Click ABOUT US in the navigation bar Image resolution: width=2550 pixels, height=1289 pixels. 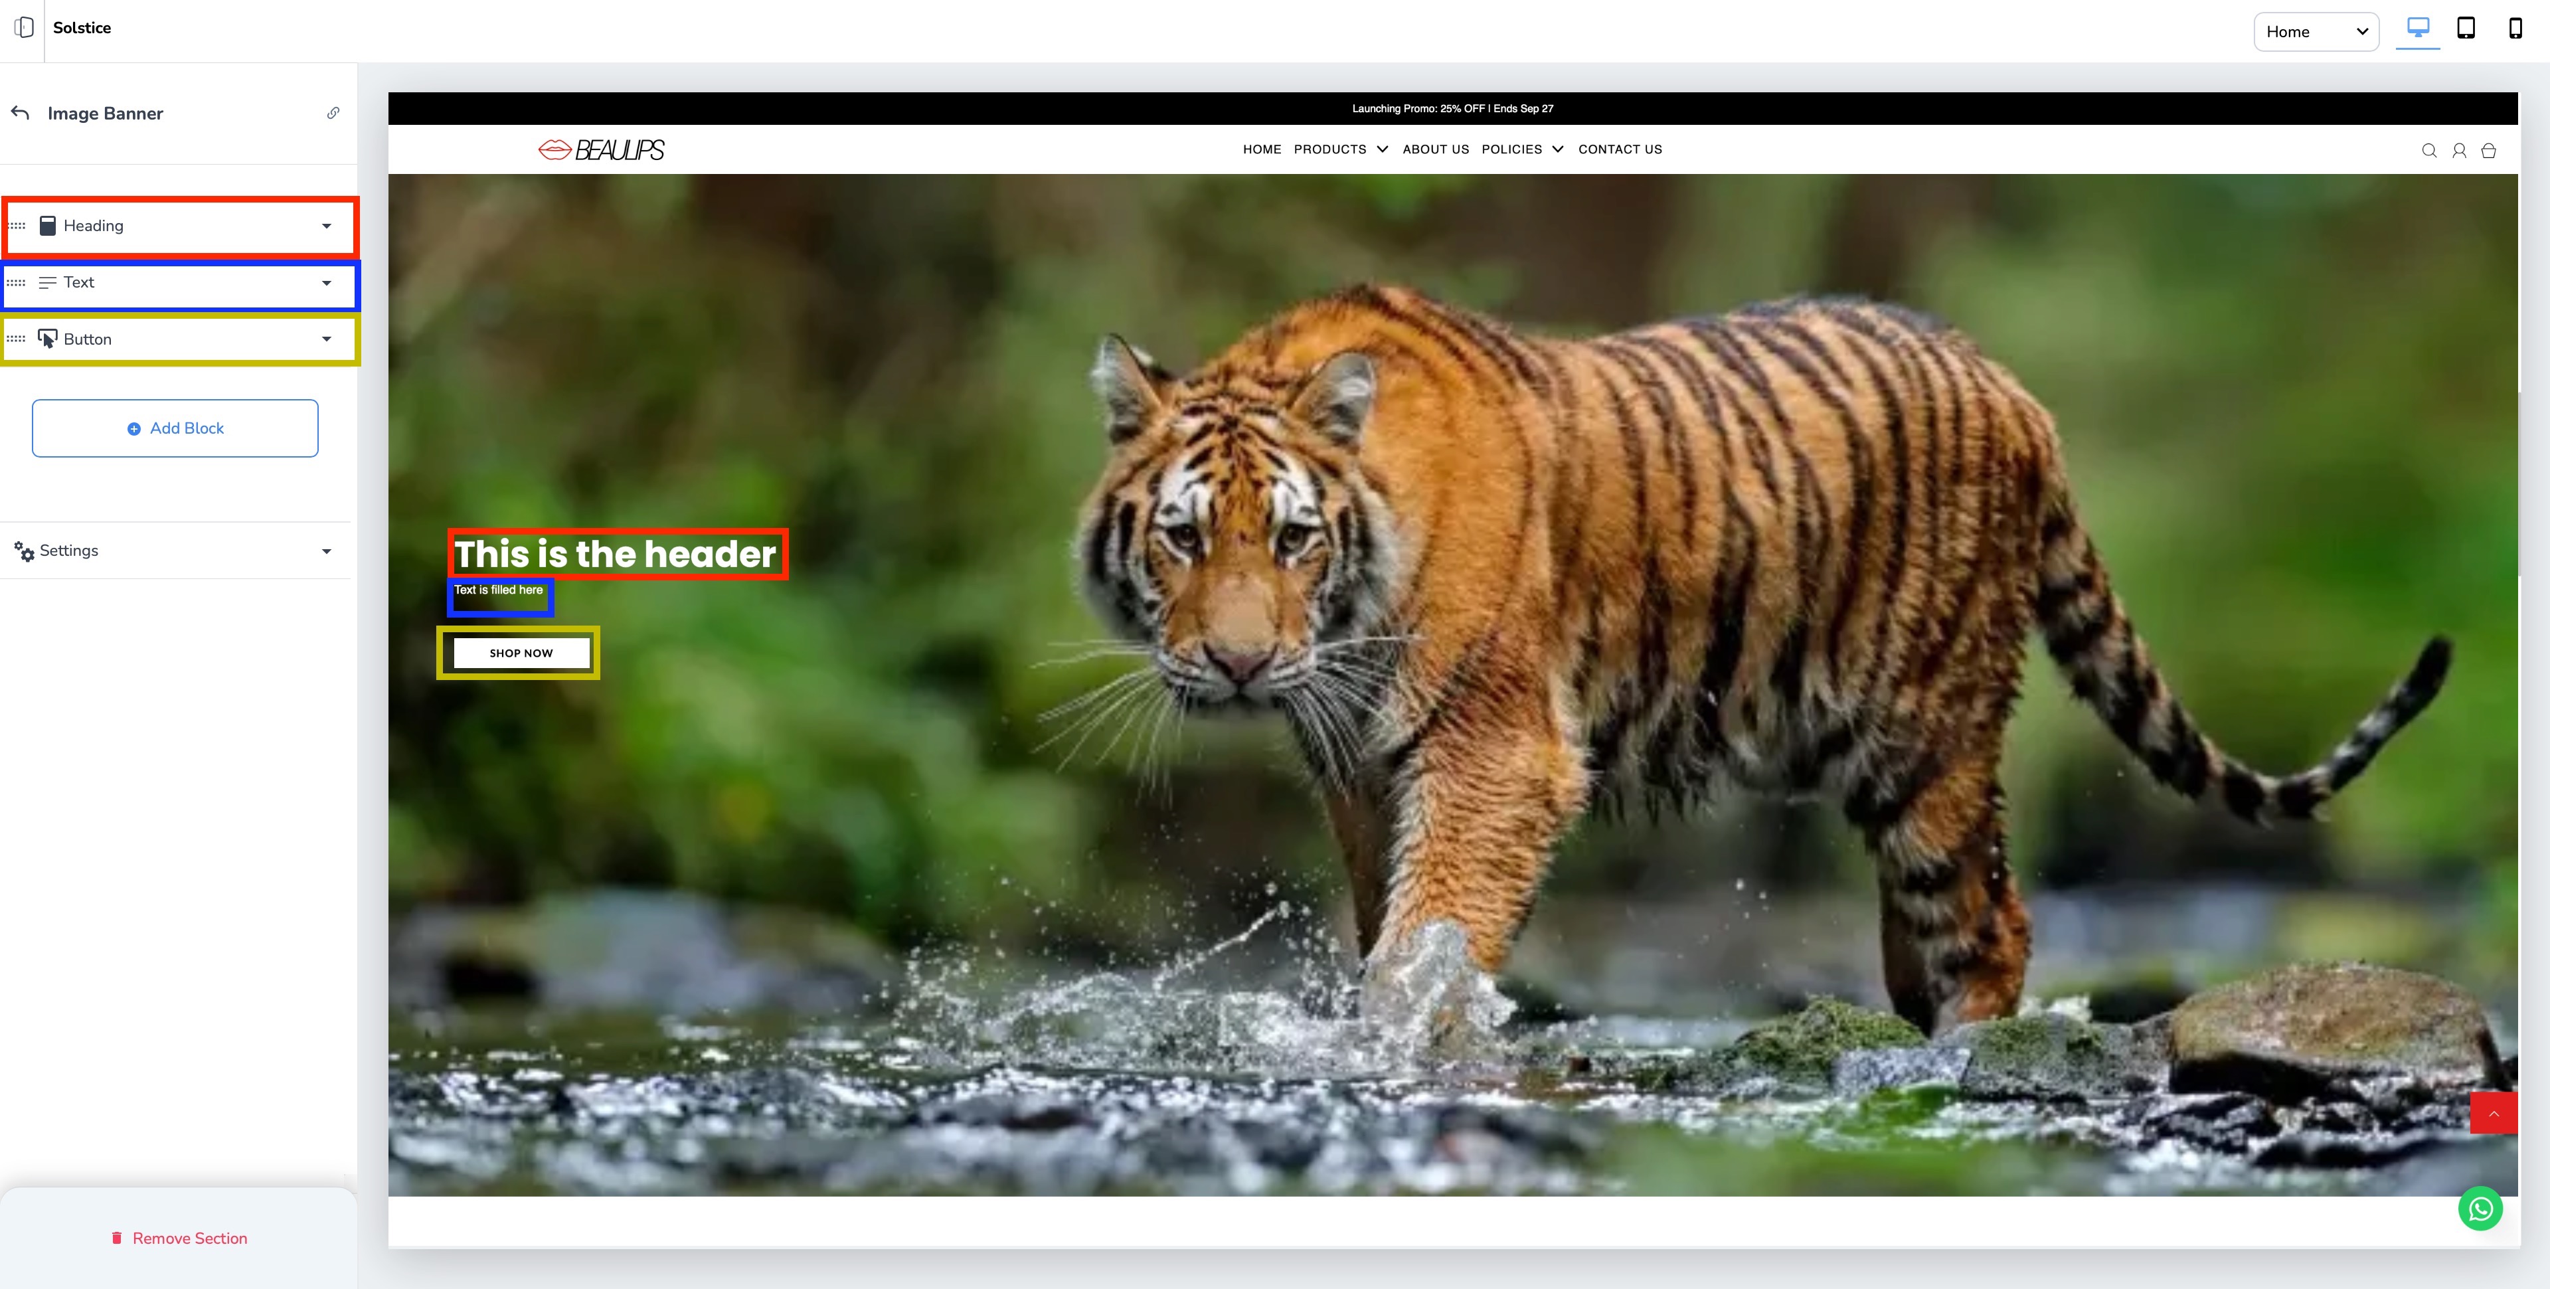point(1435,149)
